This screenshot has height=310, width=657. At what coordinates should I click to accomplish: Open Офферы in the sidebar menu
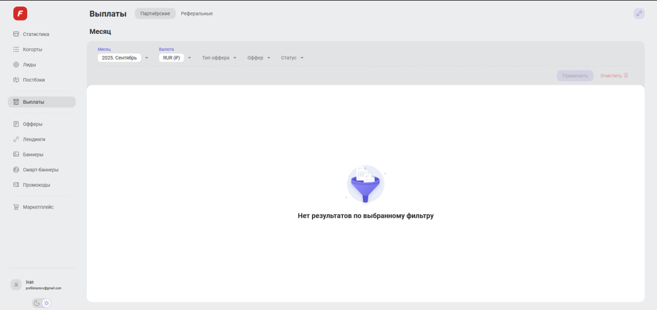coord(32,124)
